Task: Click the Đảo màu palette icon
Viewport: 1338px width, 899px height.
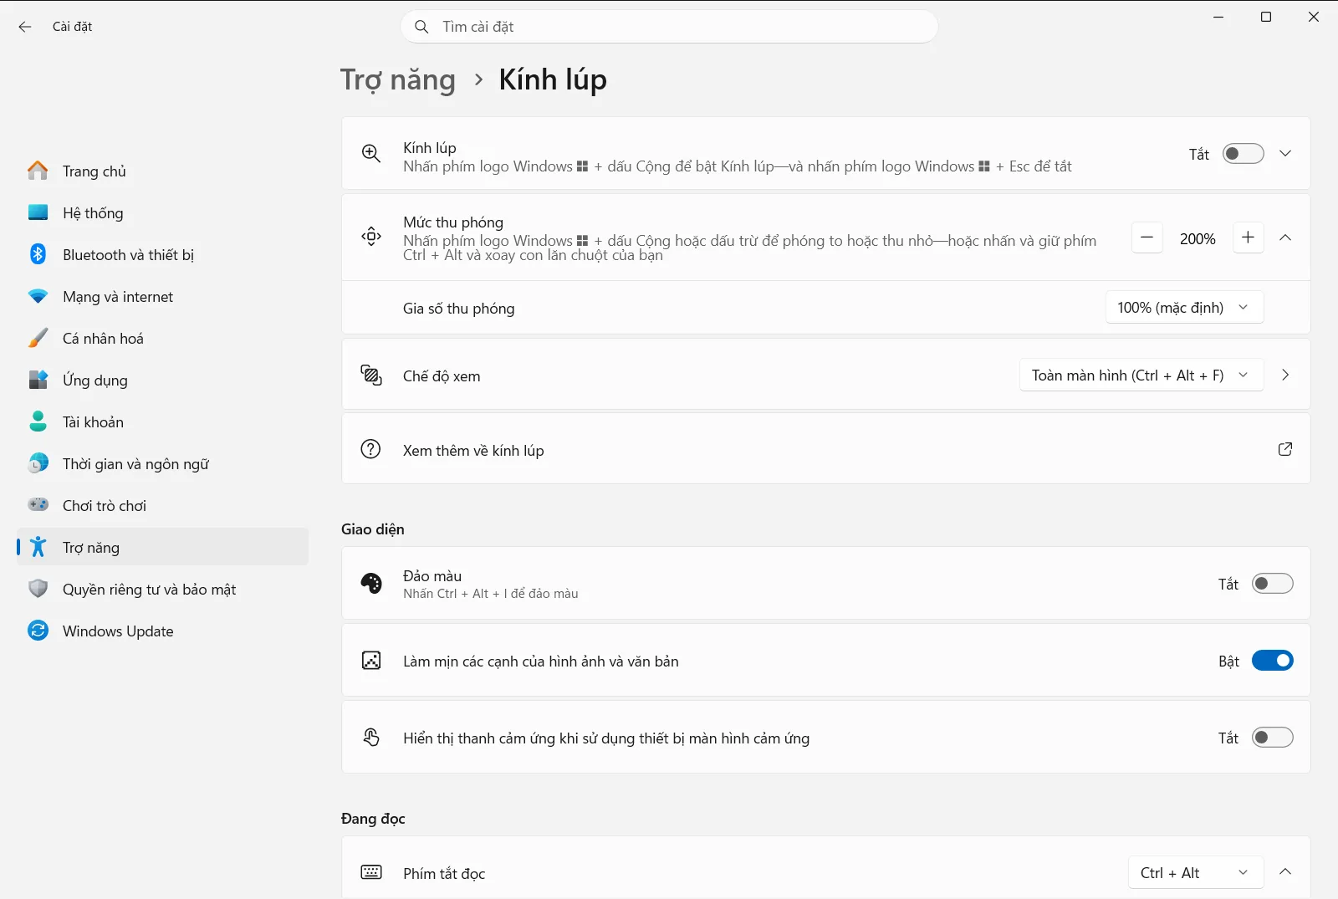Action: (x=371, y=583)
